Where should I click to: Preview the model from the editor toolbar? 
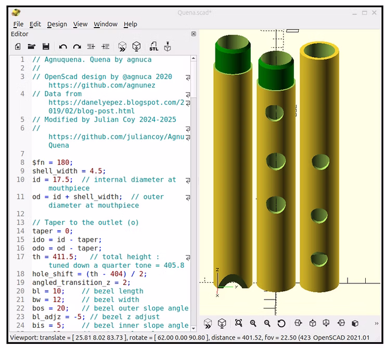coord(122,47)
